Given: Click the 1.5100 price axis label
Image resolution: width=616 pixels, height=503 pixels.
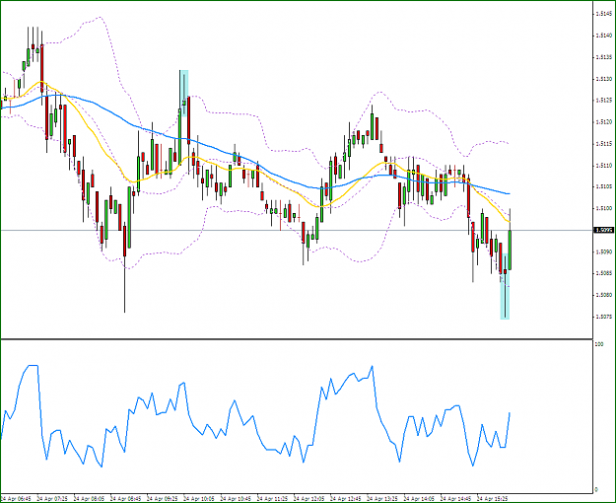Looking at the screenshot, I should pos(604,208).
